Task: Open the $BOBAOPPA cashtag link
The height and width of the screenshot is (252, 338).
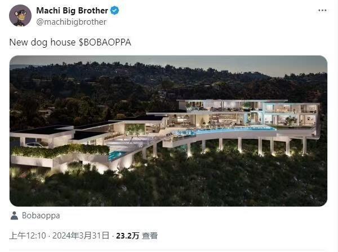Action: [105, 42]
